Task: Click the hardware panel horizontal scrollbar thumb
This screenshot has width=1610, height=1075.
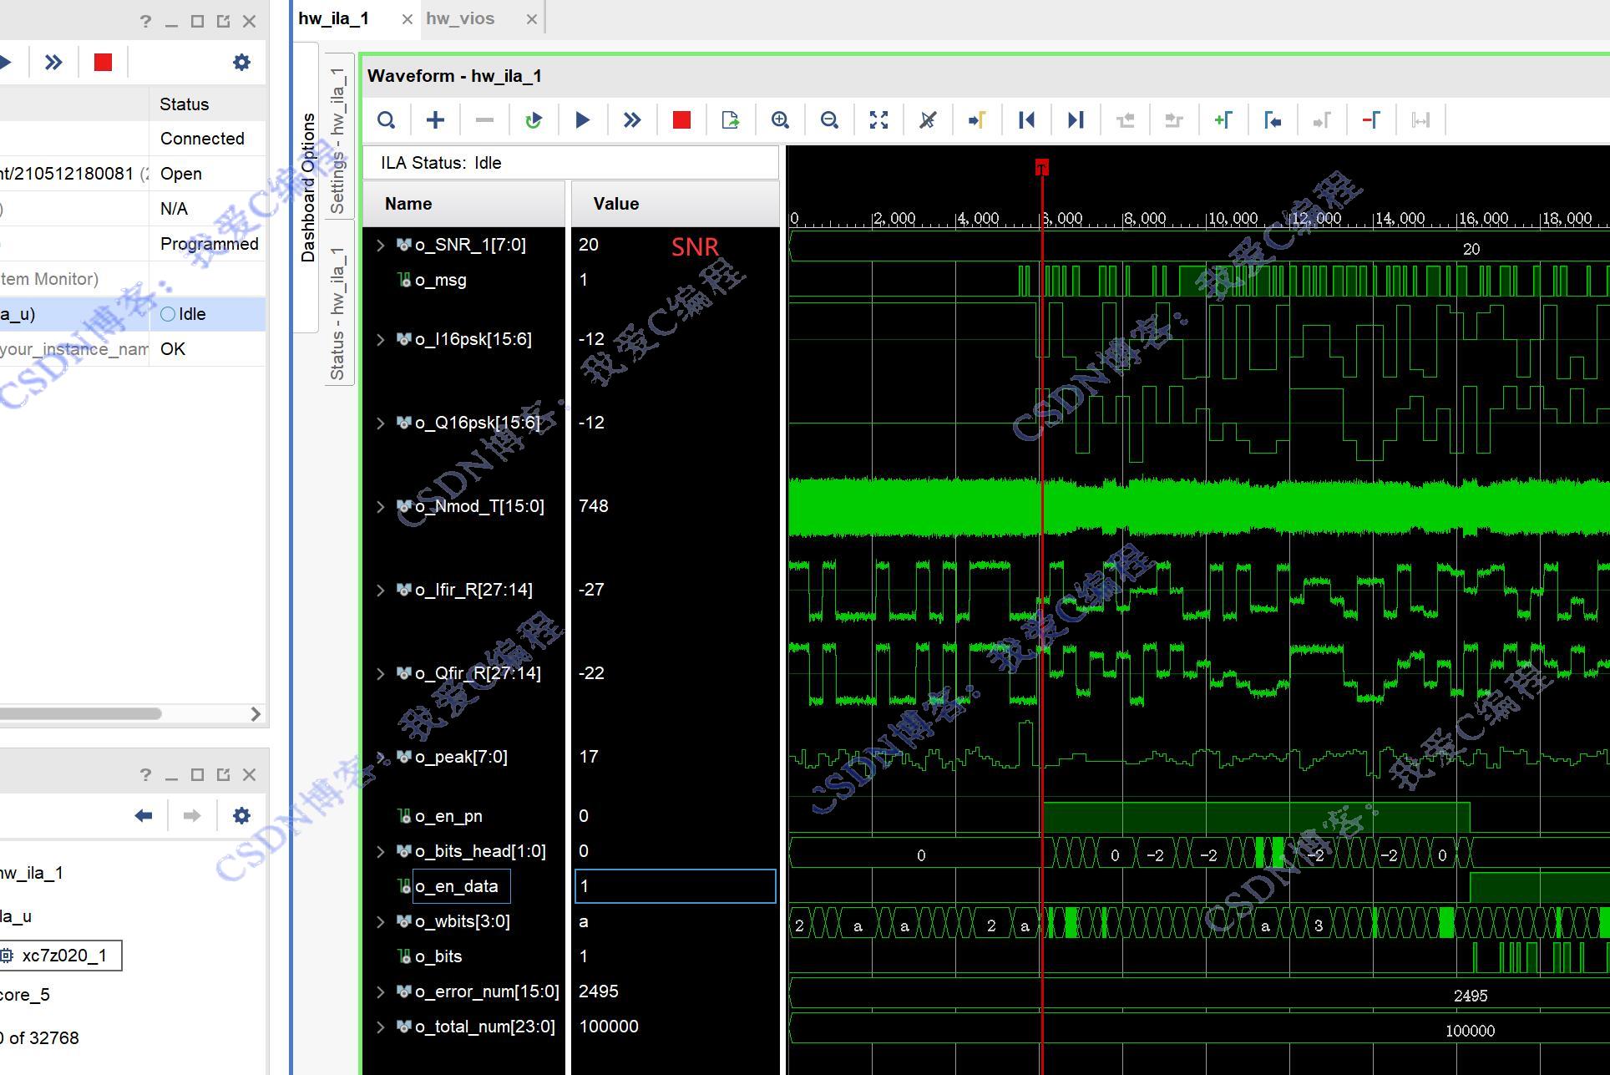Action: point(80,714)
